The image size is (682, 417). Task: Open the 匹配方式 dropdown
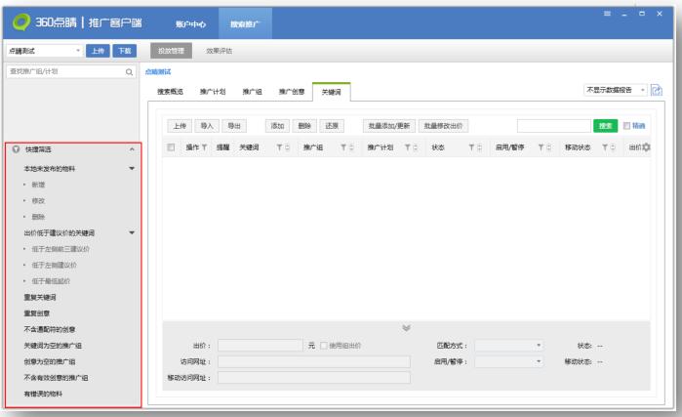507,345
